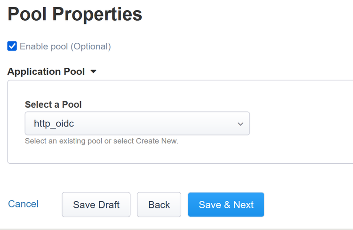
Task: Click the http_oidc value in the combo box
Action: click(55, 124)
